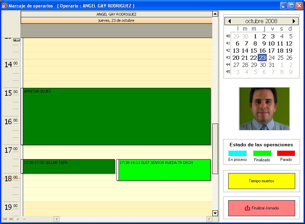Click the 19:00 time label
Image resolution: width=305 pixels, height=224 pixels.
click(11, 207)
